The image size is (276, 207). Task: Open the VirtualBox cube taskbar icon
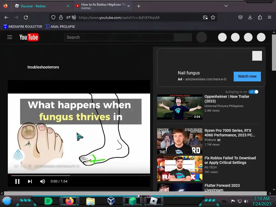pos(111,201)
